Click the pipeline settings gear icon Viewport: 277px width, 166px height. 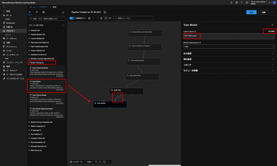[105, 12]
